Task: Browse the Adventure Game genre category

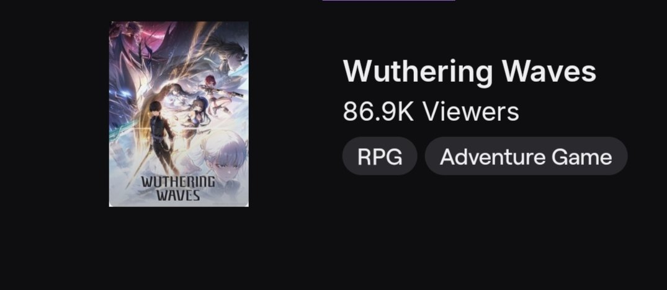Action: [x=526, y=156]
